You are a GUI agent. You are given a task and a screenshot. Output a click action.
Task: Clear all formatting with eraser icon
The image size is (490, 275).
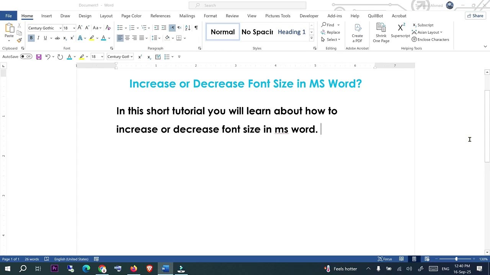click(108, 28)
